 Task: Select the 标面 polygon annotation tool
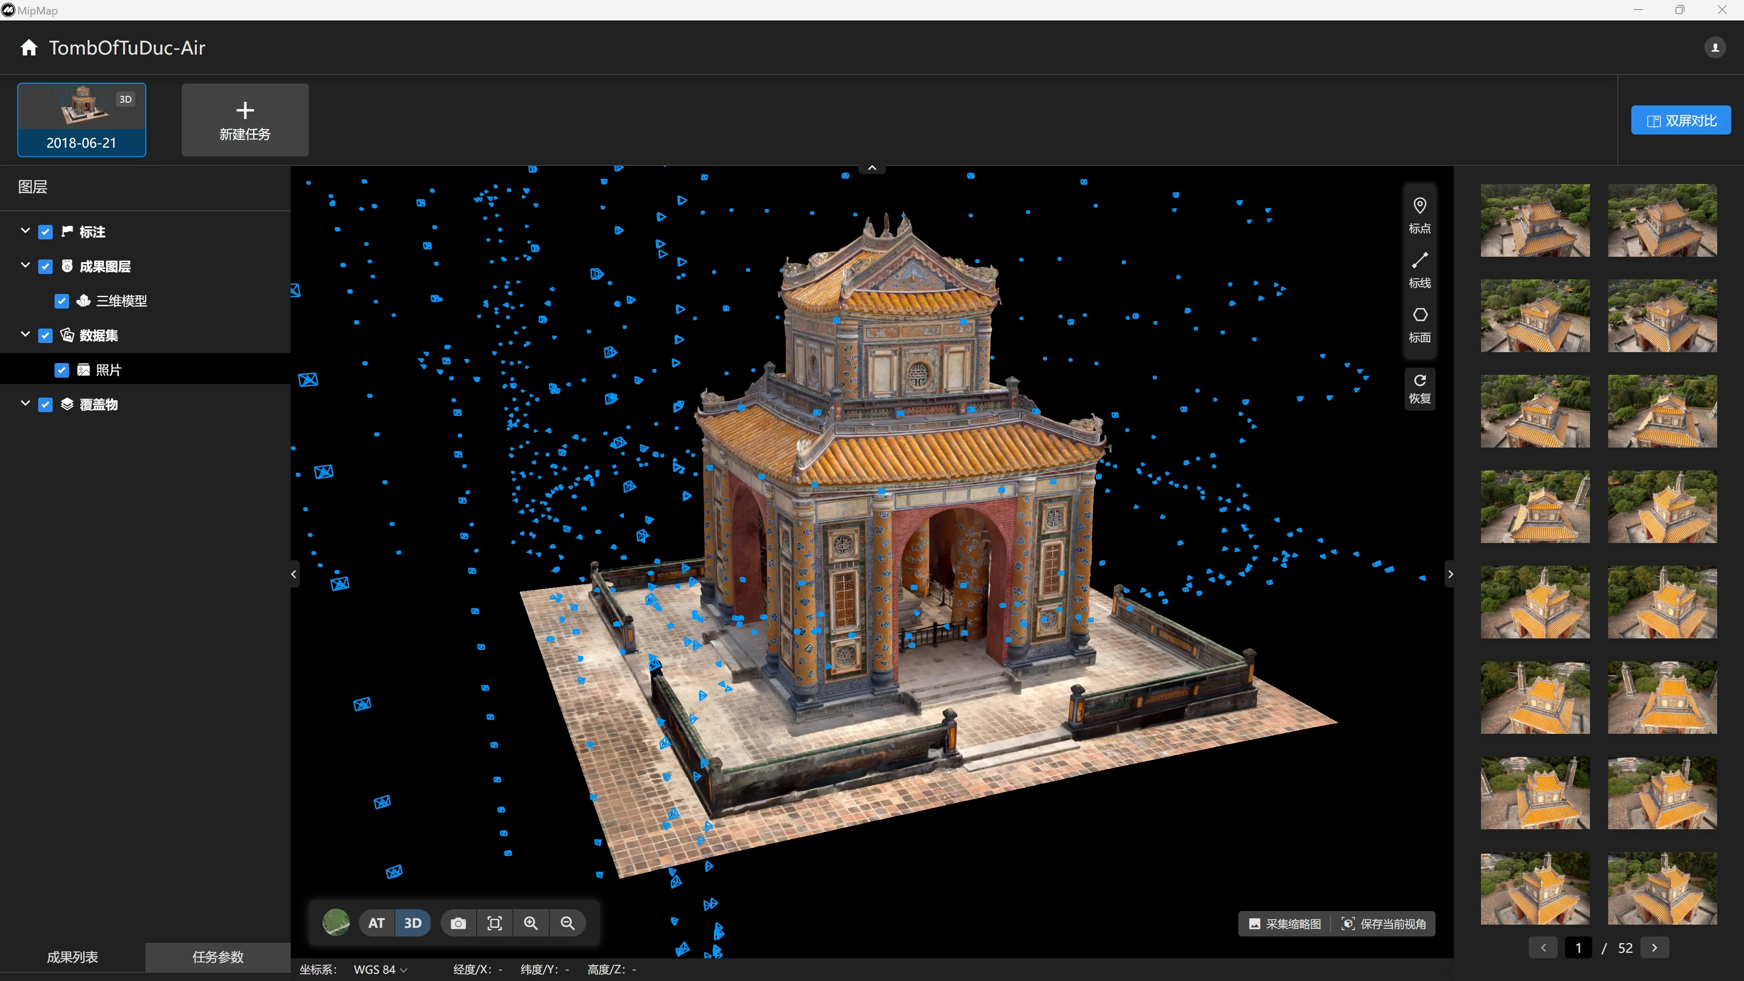1420,323
